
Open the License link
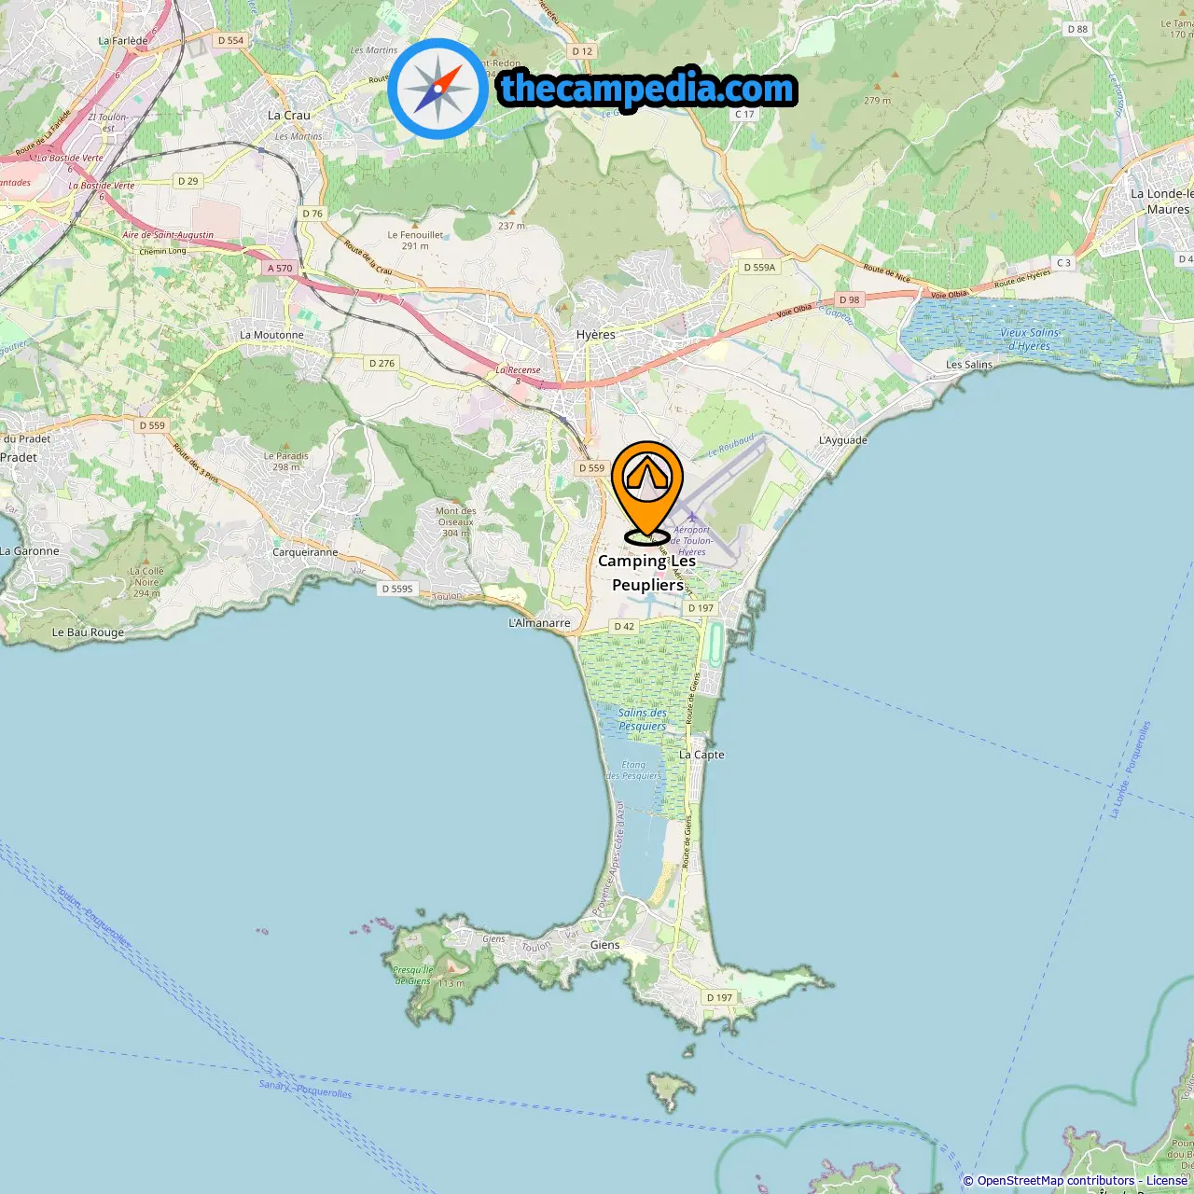tap(1167, 1181)
